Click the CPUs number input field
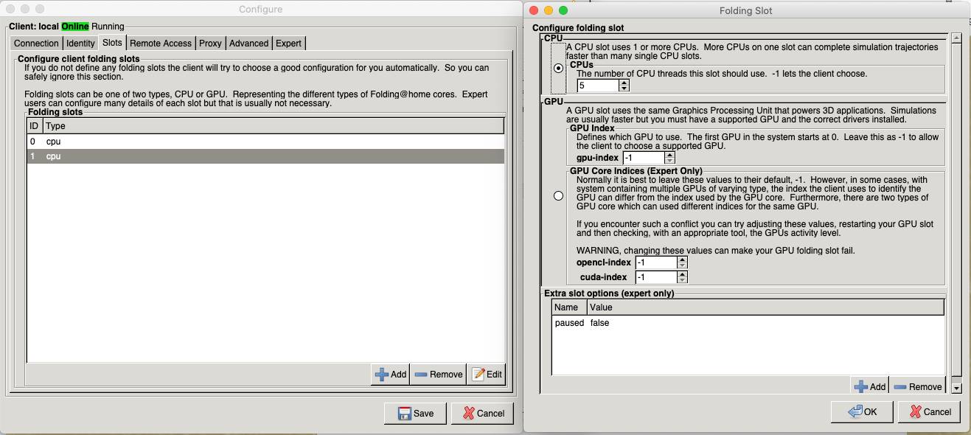This screenshot has height=435, width=971. click(x=597, y=86)
